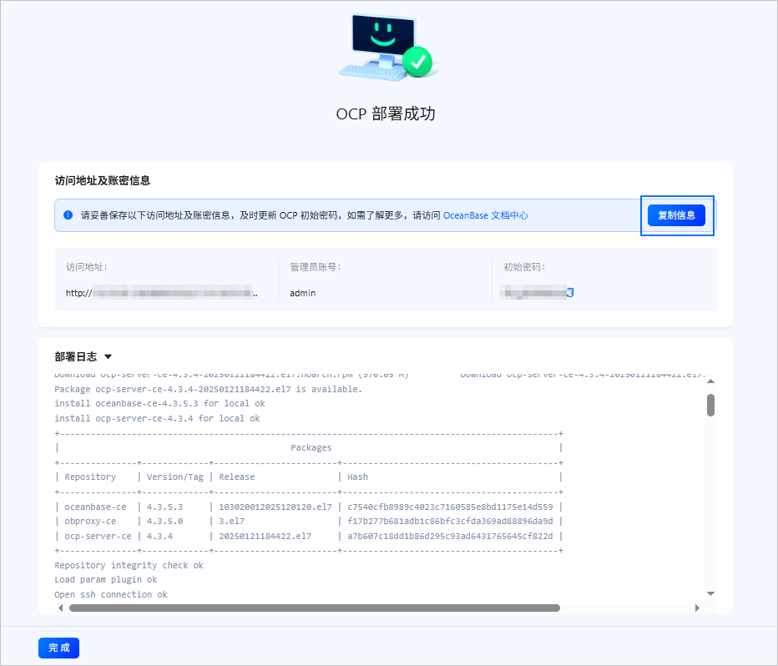Click log line 'Load param plugin ok'

(x=106, y=579)
